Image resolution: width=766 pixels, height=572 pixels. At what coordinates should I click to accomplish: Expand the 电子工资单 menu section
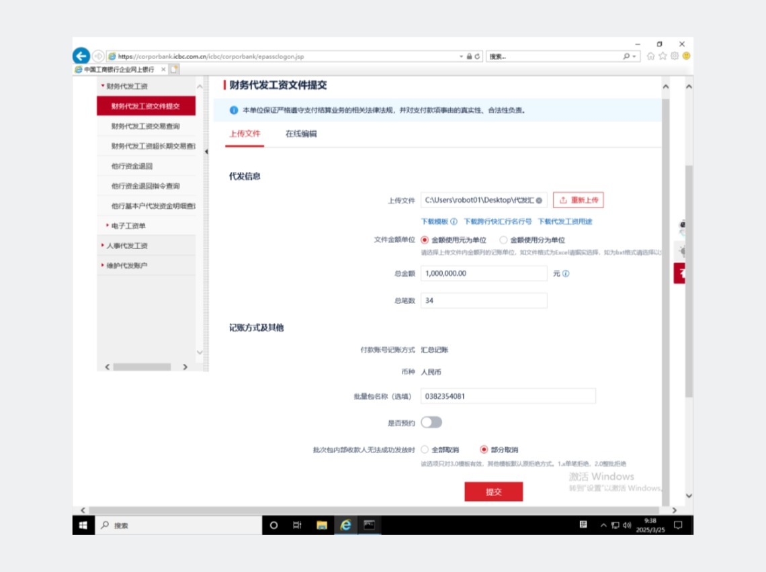tap(128, 226)
